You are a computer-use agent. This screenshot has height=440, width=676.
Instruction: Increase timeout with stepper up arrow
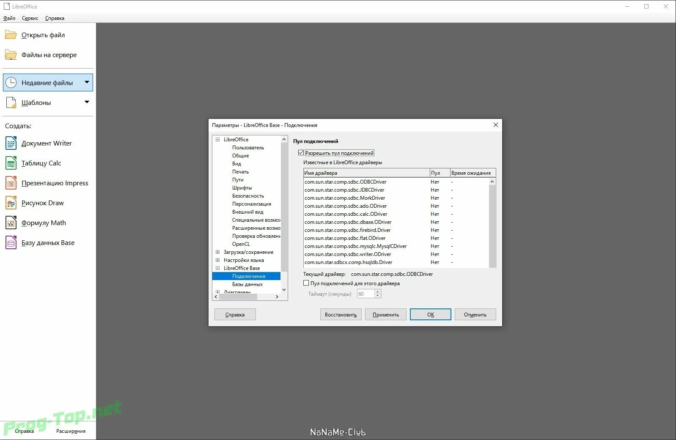pyautogui.click(x=378, y=291)
